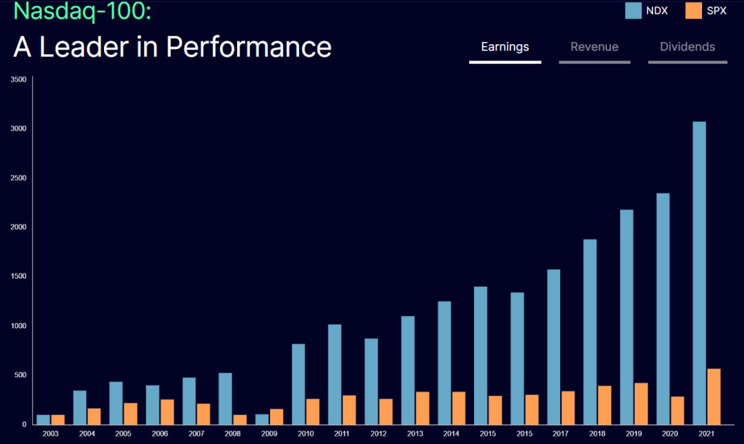Open the Dividends tab
The width and height of the screenshot is (744, 444).
coord(687,47)
